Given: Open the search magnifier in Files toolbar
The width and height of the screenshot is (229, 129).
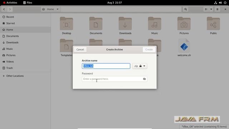Looking at the screenshot, I should tap(185, 9).
